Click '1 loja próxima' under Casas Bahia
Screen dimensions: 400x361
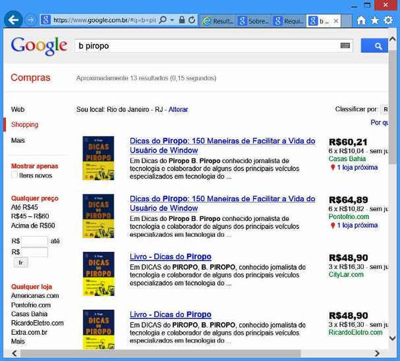point(357,167)
